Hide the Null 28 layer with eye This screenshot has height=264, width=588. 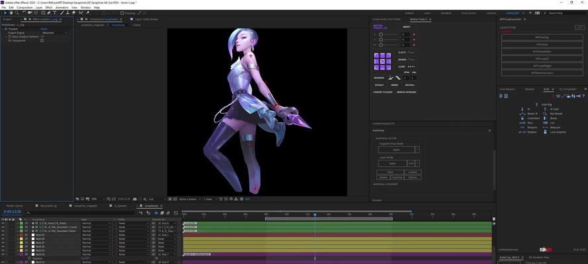tap(3, 238)
